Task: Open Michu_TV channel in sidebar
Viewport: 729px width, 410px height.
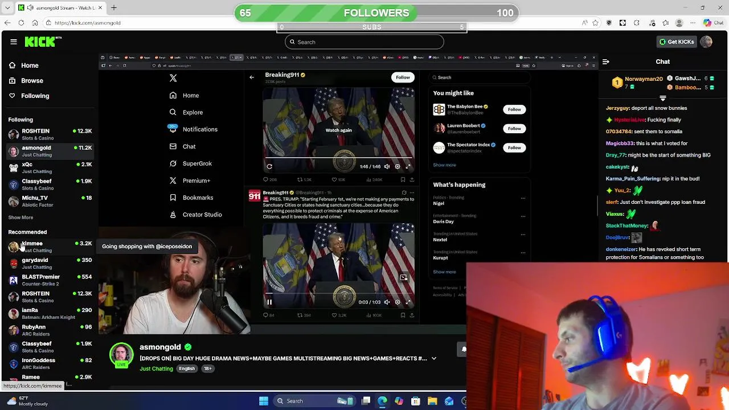Action: 50,201
